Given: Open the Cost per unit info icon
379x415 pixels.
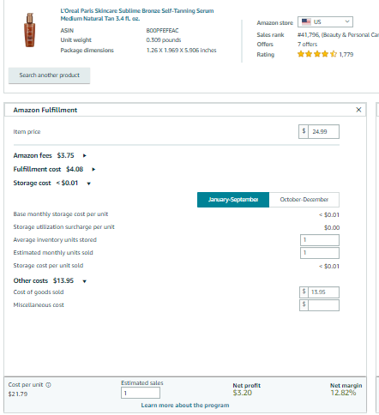Looking at the screenshot, I should pyautogui.click(x=48, y=385).
